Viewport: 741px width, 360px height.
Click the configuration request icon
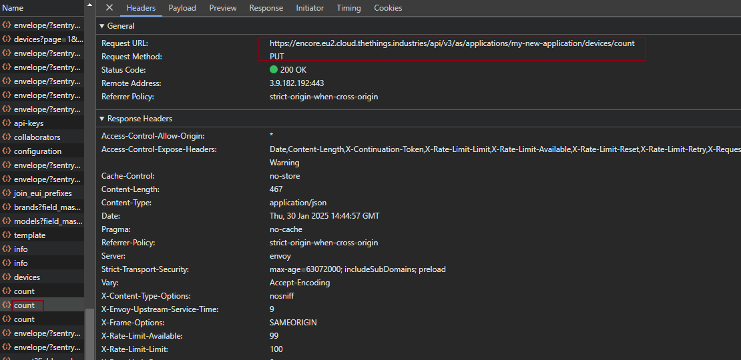[x=7, y=151]
